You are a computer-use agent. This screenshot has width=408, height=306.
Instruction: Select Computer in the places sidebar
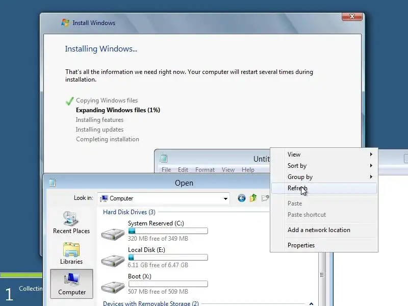pyautogui.click(x=71, y=284)
